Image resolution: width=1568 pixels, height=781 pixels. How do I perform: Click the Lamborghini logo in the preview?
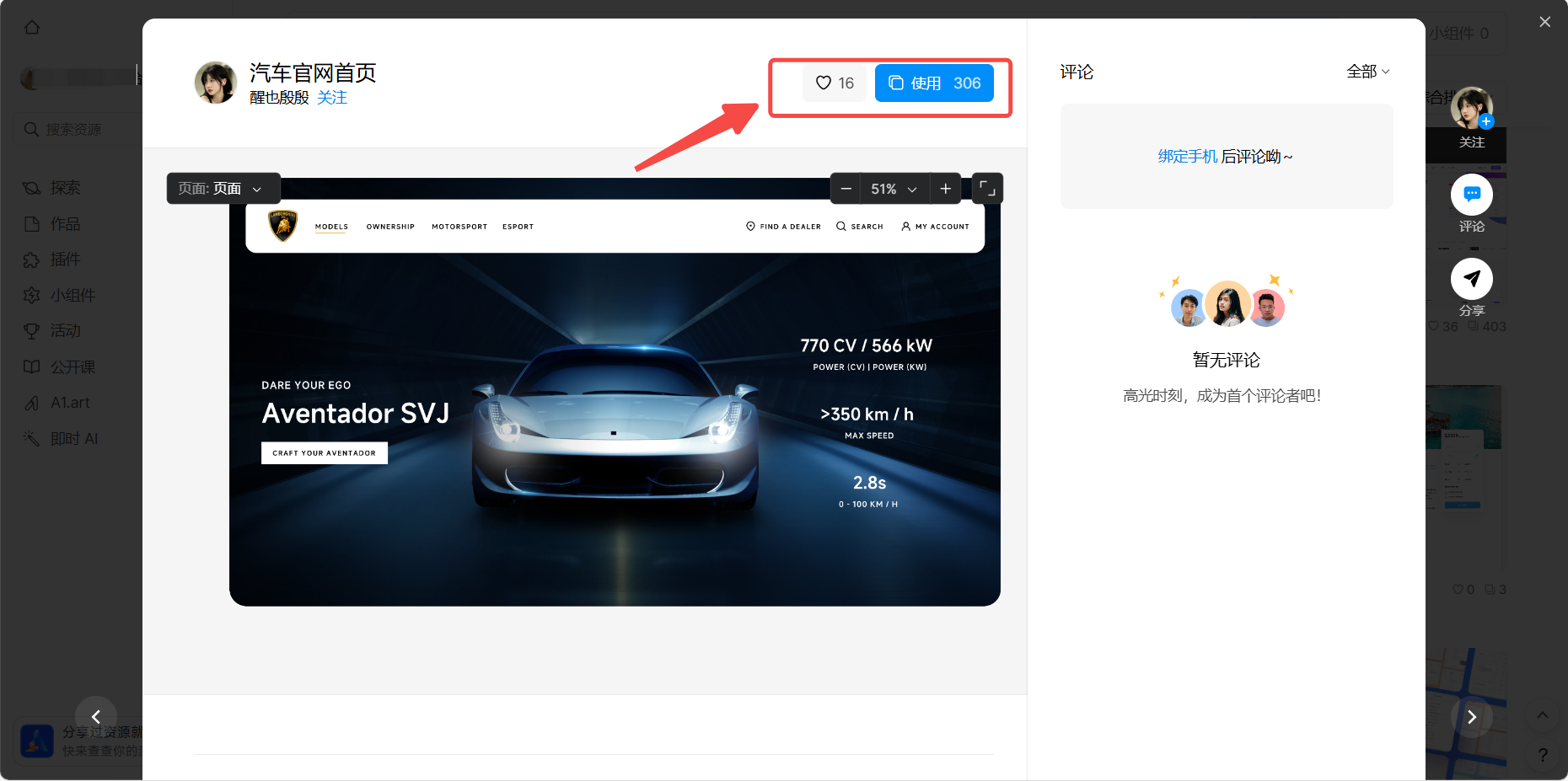pyautogui.click(x=282, y=226)
